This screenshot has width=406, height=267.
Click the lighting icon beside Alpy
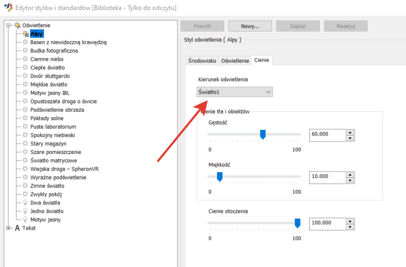pyautogui.click(x=25, y=34)
